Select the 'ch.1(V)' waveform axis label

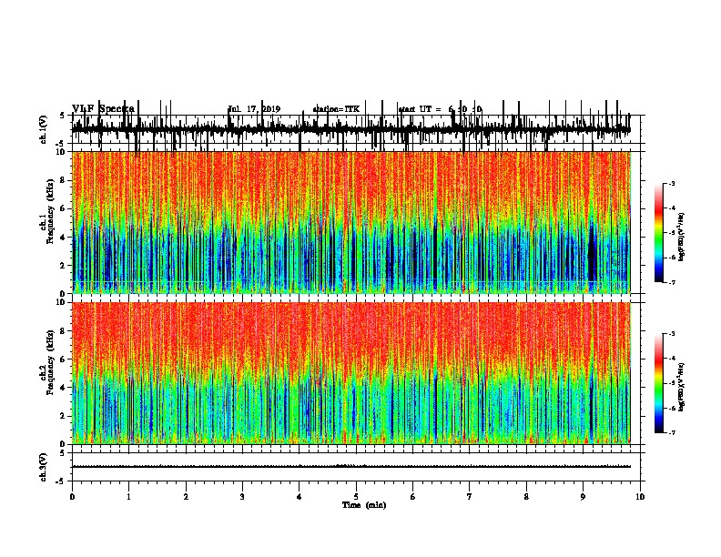(x=43, y=129)
